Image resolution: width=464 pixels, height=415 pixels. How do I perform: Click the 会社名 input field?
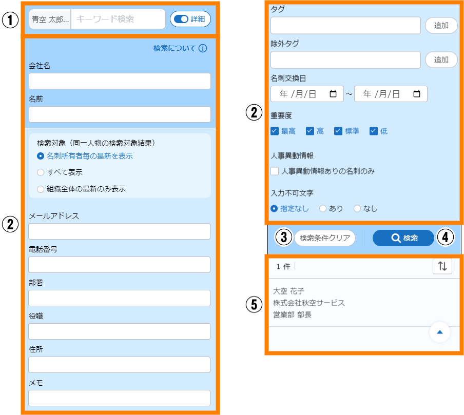coord(120,81)
